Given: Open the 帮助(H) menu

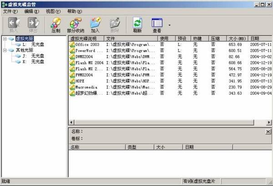Looking at the screenshot, I should 75,11.
